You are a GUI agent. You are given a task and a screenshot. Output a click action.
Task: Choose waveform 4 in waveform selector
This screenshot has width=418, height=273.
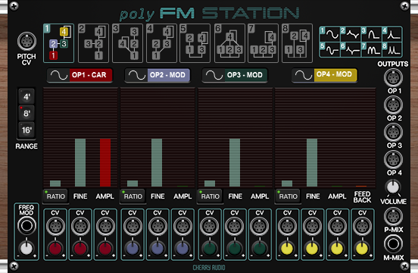[x=392, y=34]
